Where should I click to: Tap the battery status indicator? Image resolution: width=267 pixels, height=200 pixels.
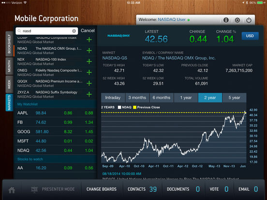coord(260,3)
